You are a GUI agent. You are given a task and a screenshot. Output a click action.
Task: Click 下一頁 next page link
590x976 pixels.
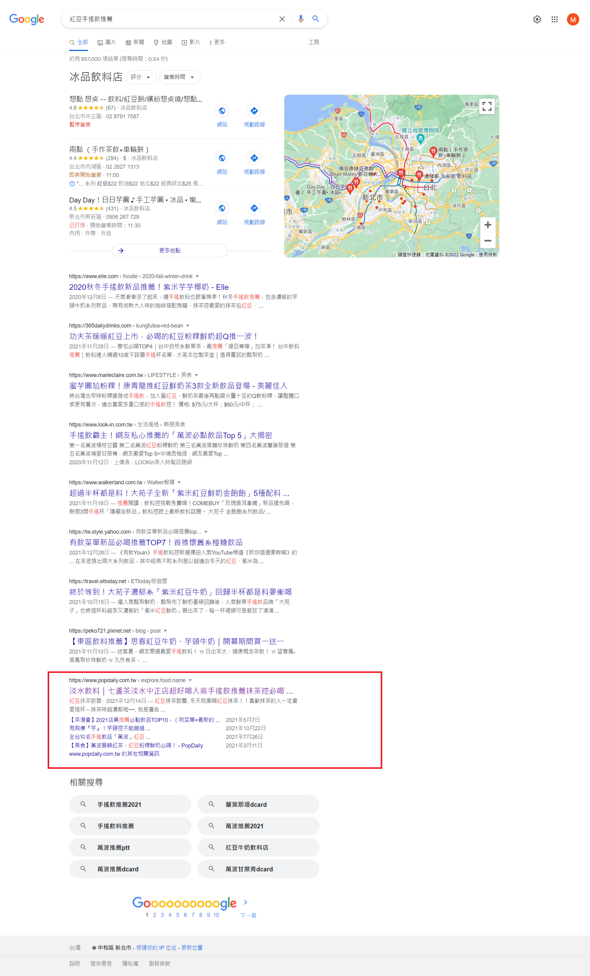[248, 916]
